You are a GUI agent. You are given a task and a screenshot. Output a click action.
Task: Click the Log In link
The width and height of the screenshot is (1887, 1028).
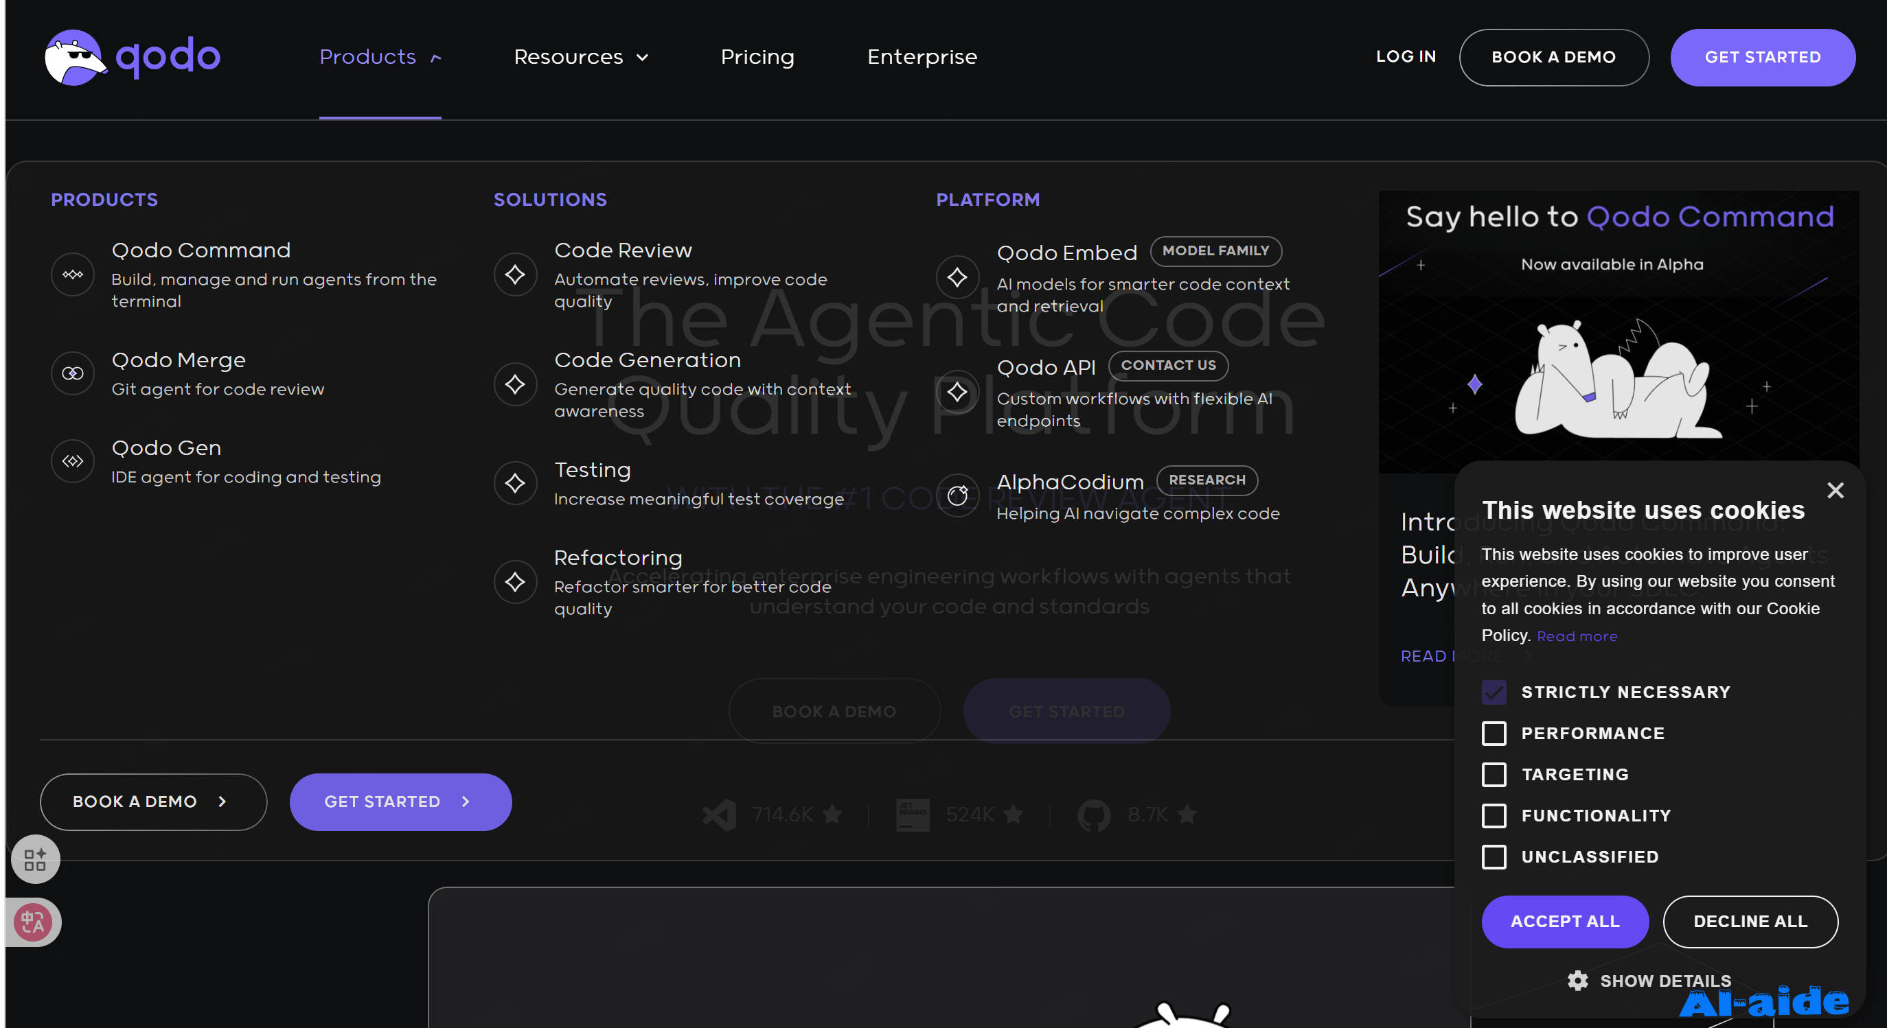tap(1406, 56)
